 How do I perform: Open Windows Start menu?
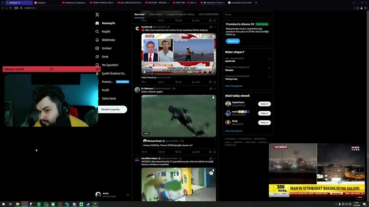click(x=3, y=204)
